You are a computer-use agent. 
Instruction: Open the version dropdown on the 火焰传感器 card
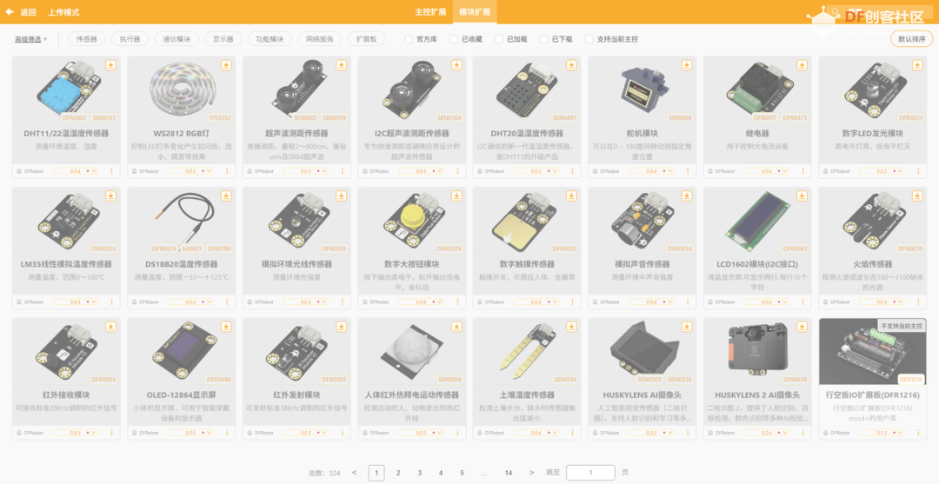point(882,302)
